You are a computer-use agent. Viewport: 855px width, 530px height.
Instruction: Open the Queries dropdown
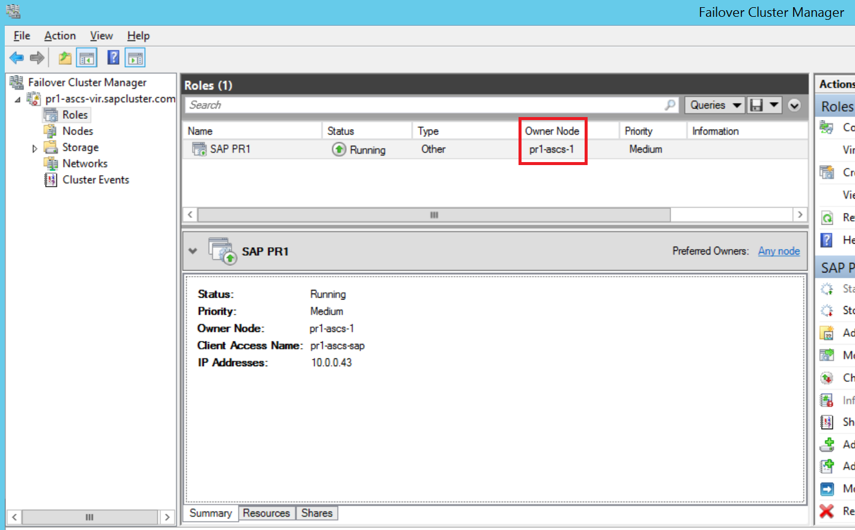(714, 105)
